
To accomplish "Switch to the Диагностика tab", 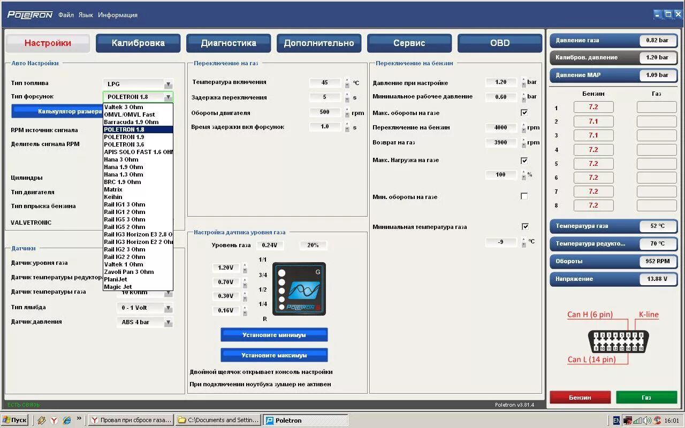I will [229, 43].
